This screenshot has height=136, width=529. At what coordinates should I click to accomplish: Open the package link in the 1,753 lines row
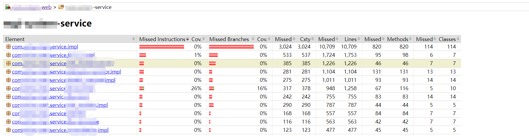pyautogui.click(x=53, y=55)
